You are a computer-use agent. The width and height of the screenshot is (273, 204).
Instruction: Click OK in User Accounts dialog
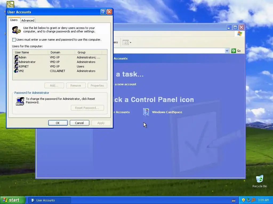(58, 123)
